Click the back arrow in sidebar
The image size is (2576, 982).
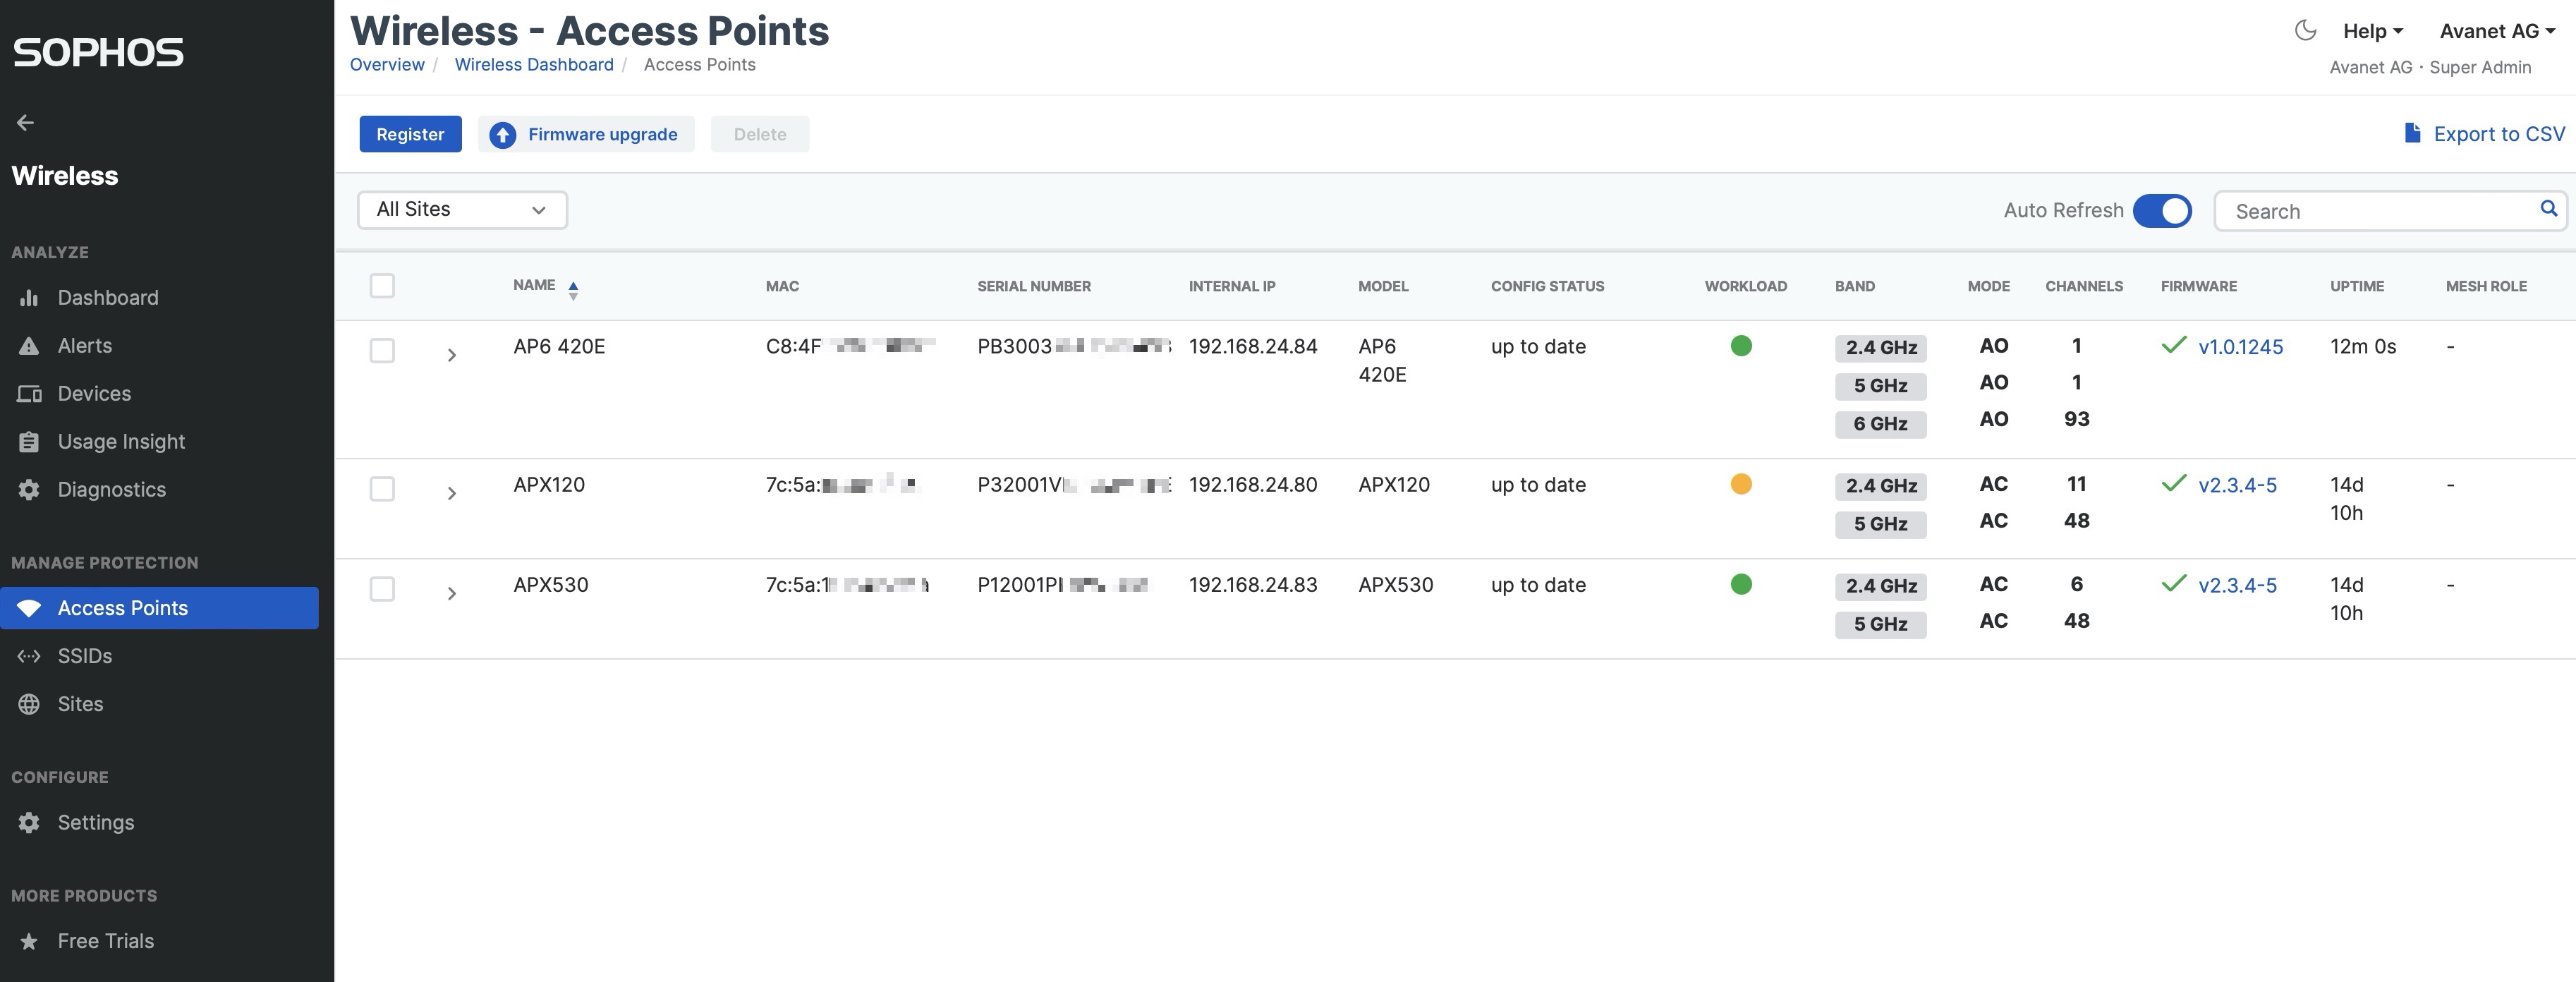tap(26, 123)
